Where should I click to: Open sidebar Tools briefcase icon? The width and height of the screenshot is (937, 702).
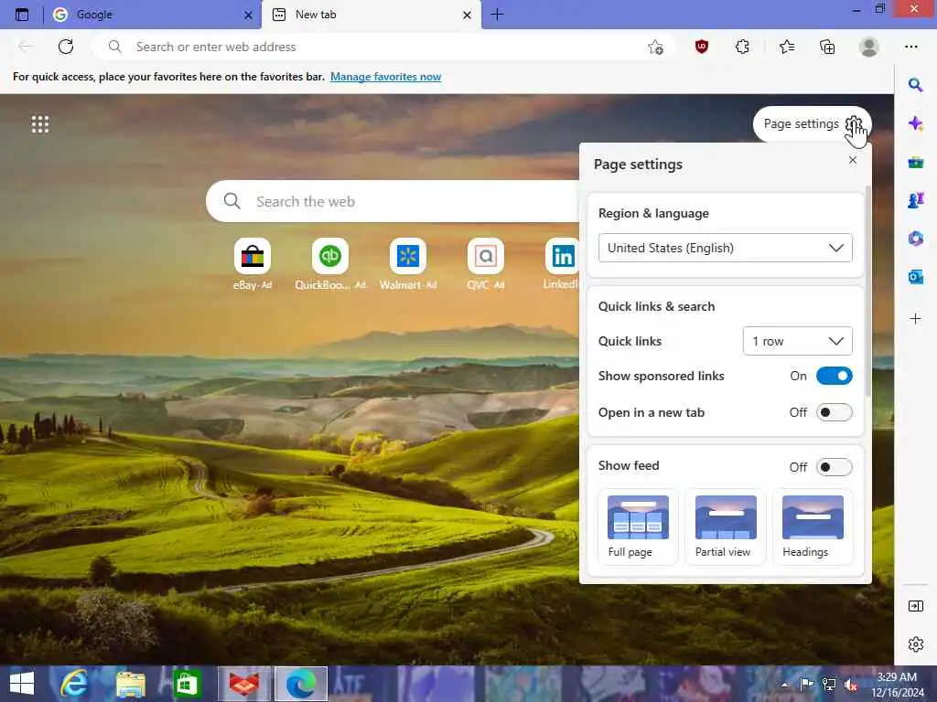[x=915, y=162]
